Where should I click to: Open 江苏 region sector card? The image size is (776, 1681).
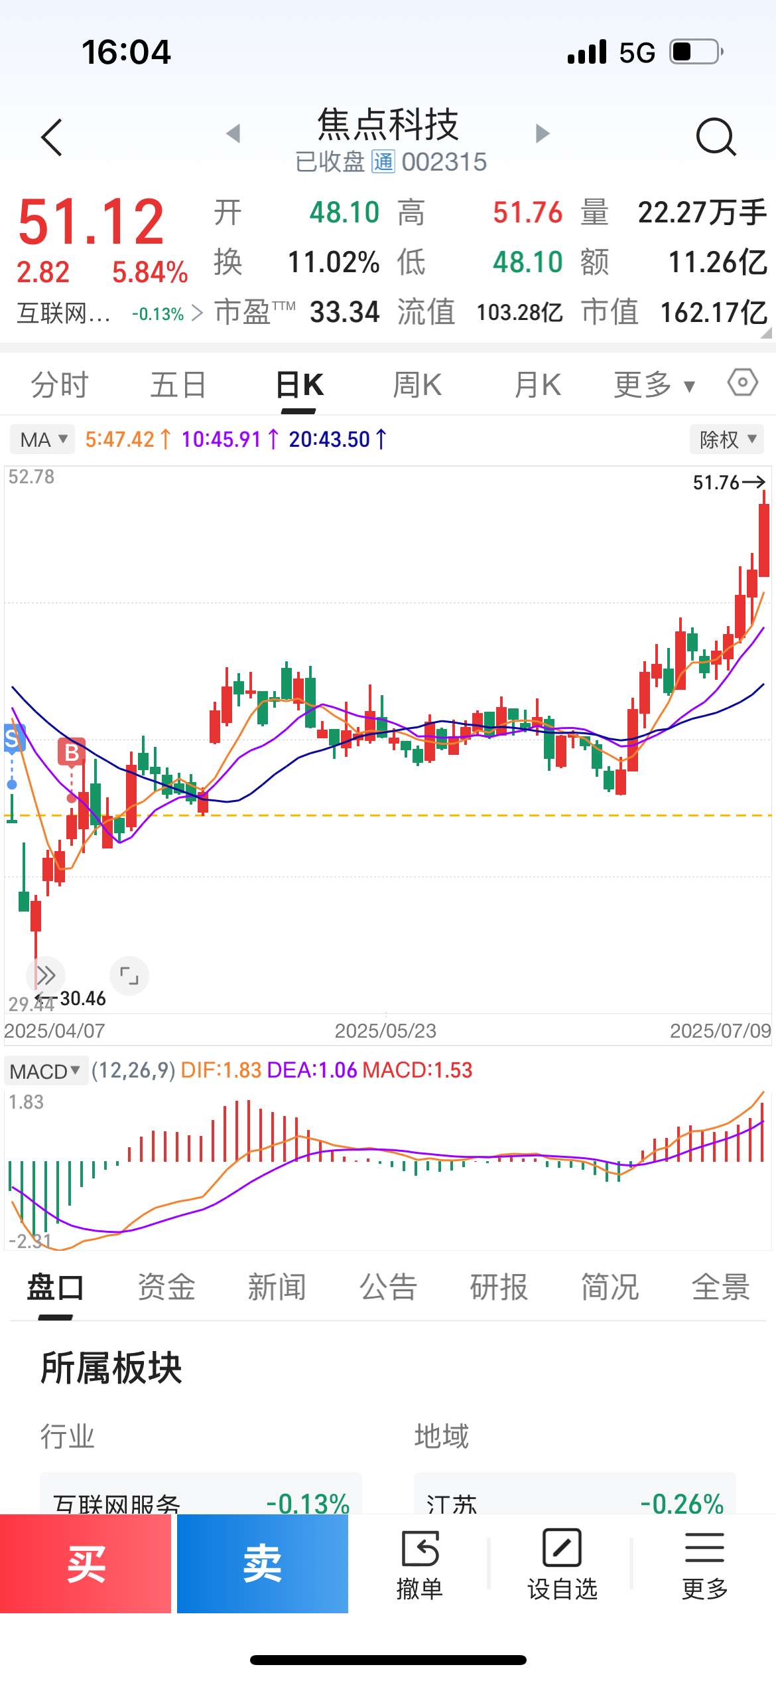(x=575, y=1494)
